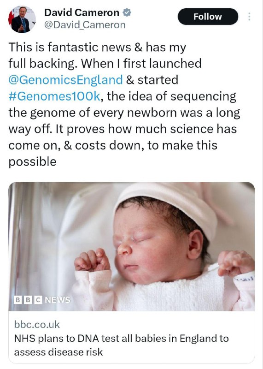This screenshot has width=263, height=369.
Task: Follow David Cameron
Action: (208, 17)
